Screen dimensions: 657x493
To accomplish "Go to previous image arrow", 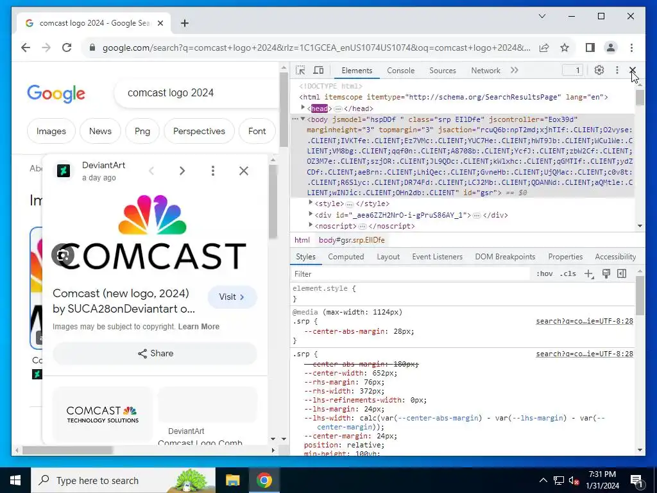I will pos(151,171).
